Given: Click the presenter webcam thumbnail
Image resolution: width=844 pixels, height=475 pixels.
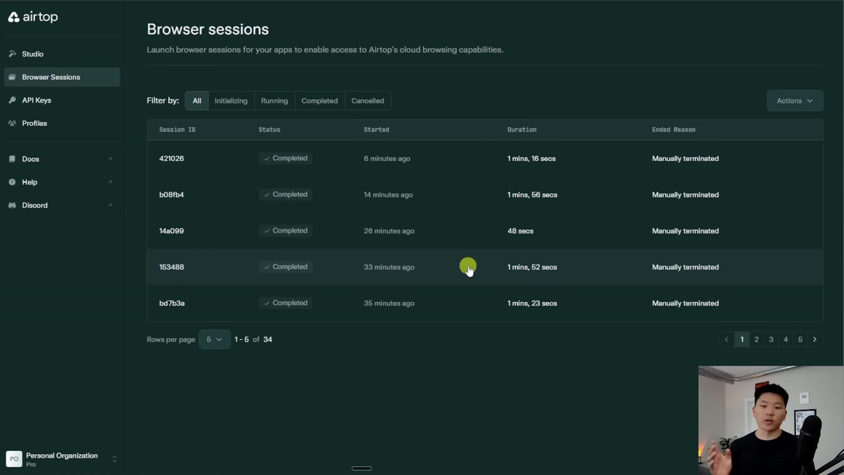Looking at the screenshot, I should click(771, 420).
